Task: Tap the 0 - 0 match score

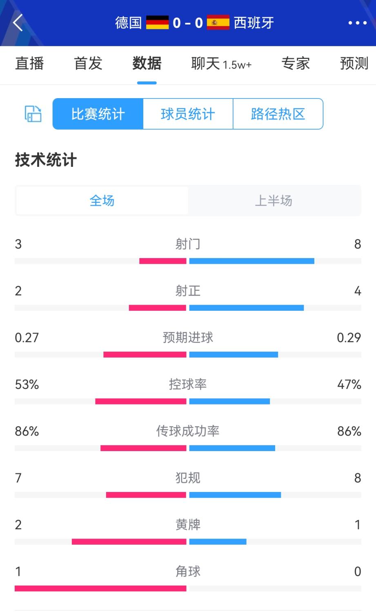Action: [x=188, y=23]
